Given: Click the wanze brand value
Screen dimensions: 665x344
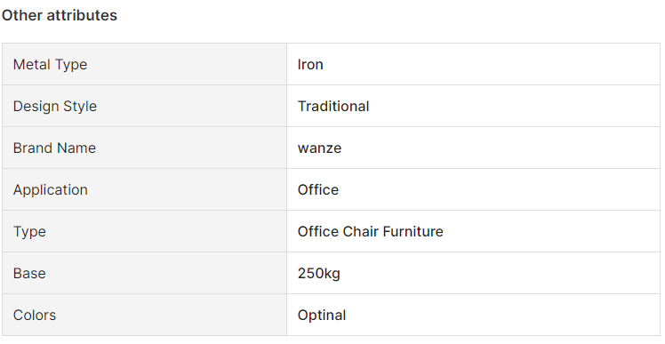Looking at the screenshot, I should pyautogui.click(x=319, y=148).
